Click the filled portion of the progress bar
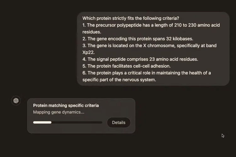Image resolution: width=236 pixels, height=157 pixels. pyautogui.click(x=42, y=122)
